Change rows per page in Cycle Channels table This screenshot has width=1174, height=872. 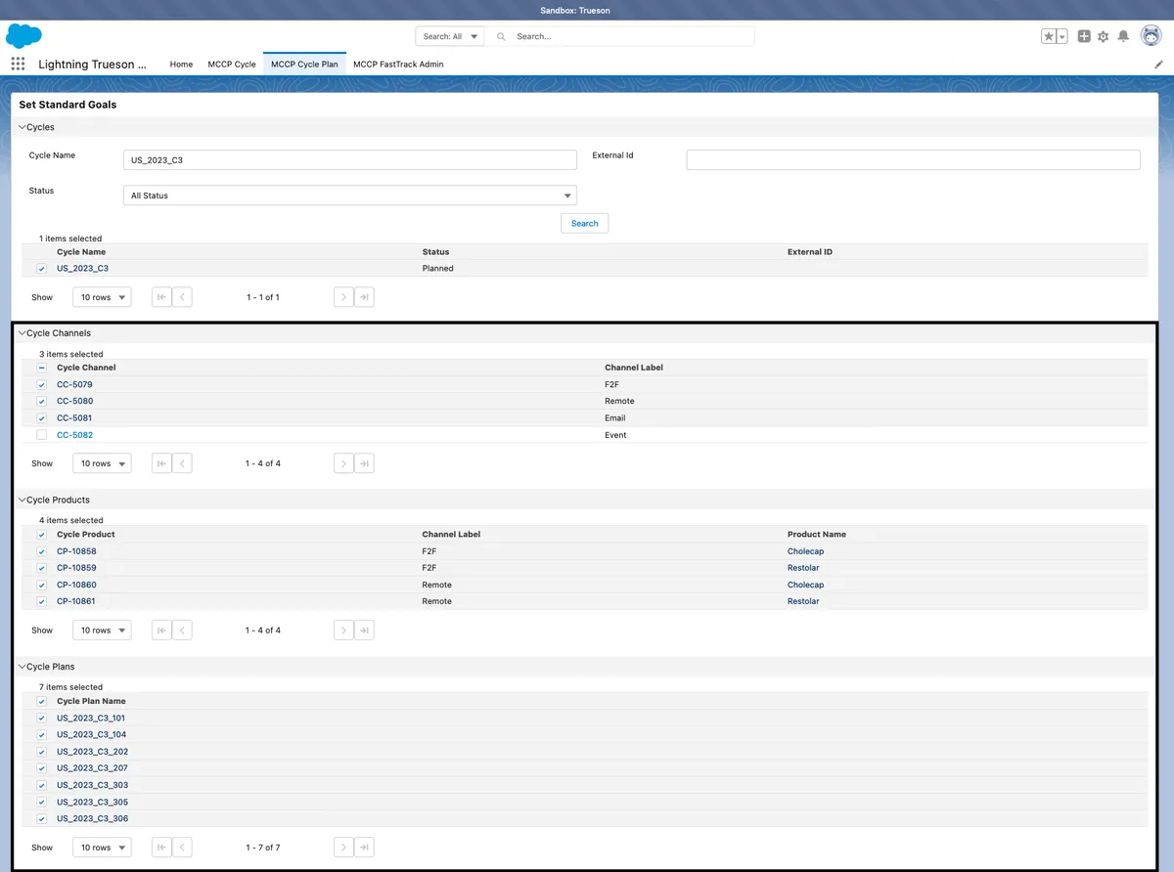point(102,463)
